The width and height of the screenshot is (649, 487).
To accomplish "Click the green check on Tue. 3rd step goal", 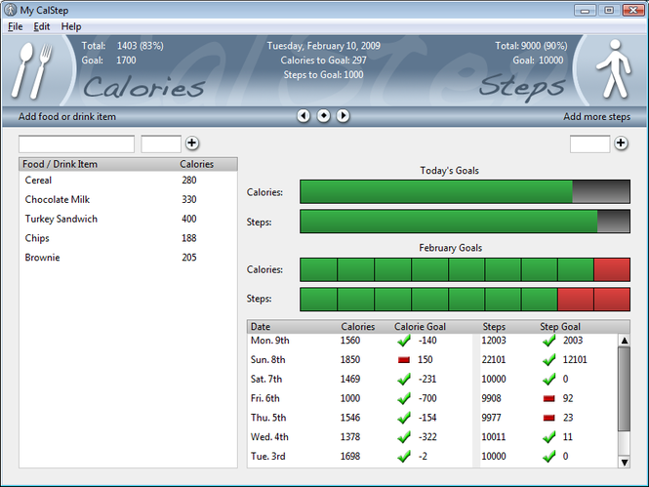I will coord(548,457).
